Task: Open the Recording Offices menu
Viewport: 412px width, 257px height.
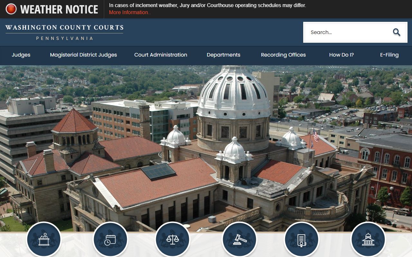Action: point(283,55)
